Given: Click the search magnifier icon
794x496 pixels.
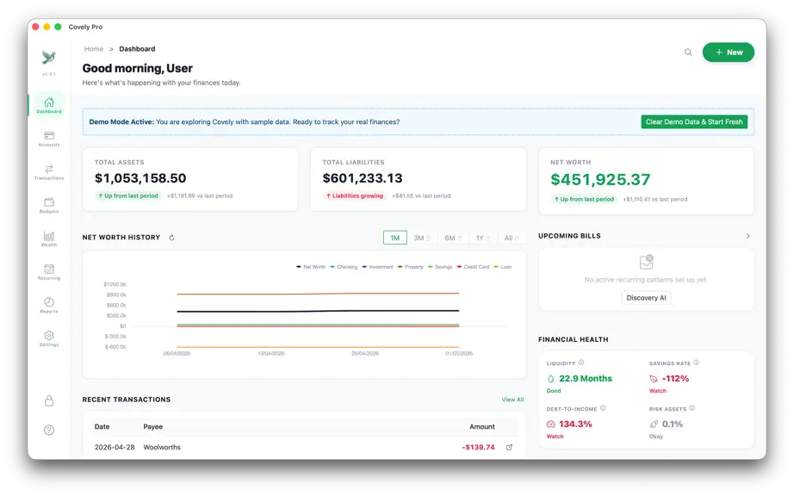Looking at the screenshot, I should coord(688,53).
